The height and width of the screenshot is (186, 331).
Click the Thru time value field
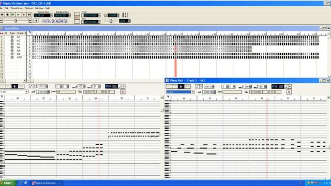click(x=91, y=22)
